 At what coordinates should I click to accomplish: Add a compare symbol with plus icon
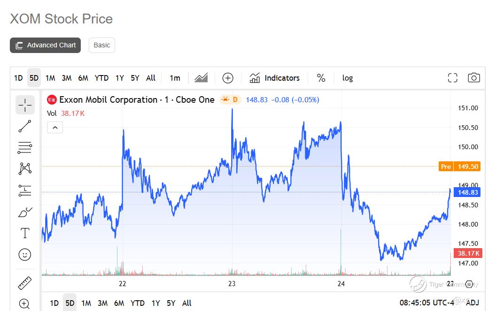(x=228, y=78)
